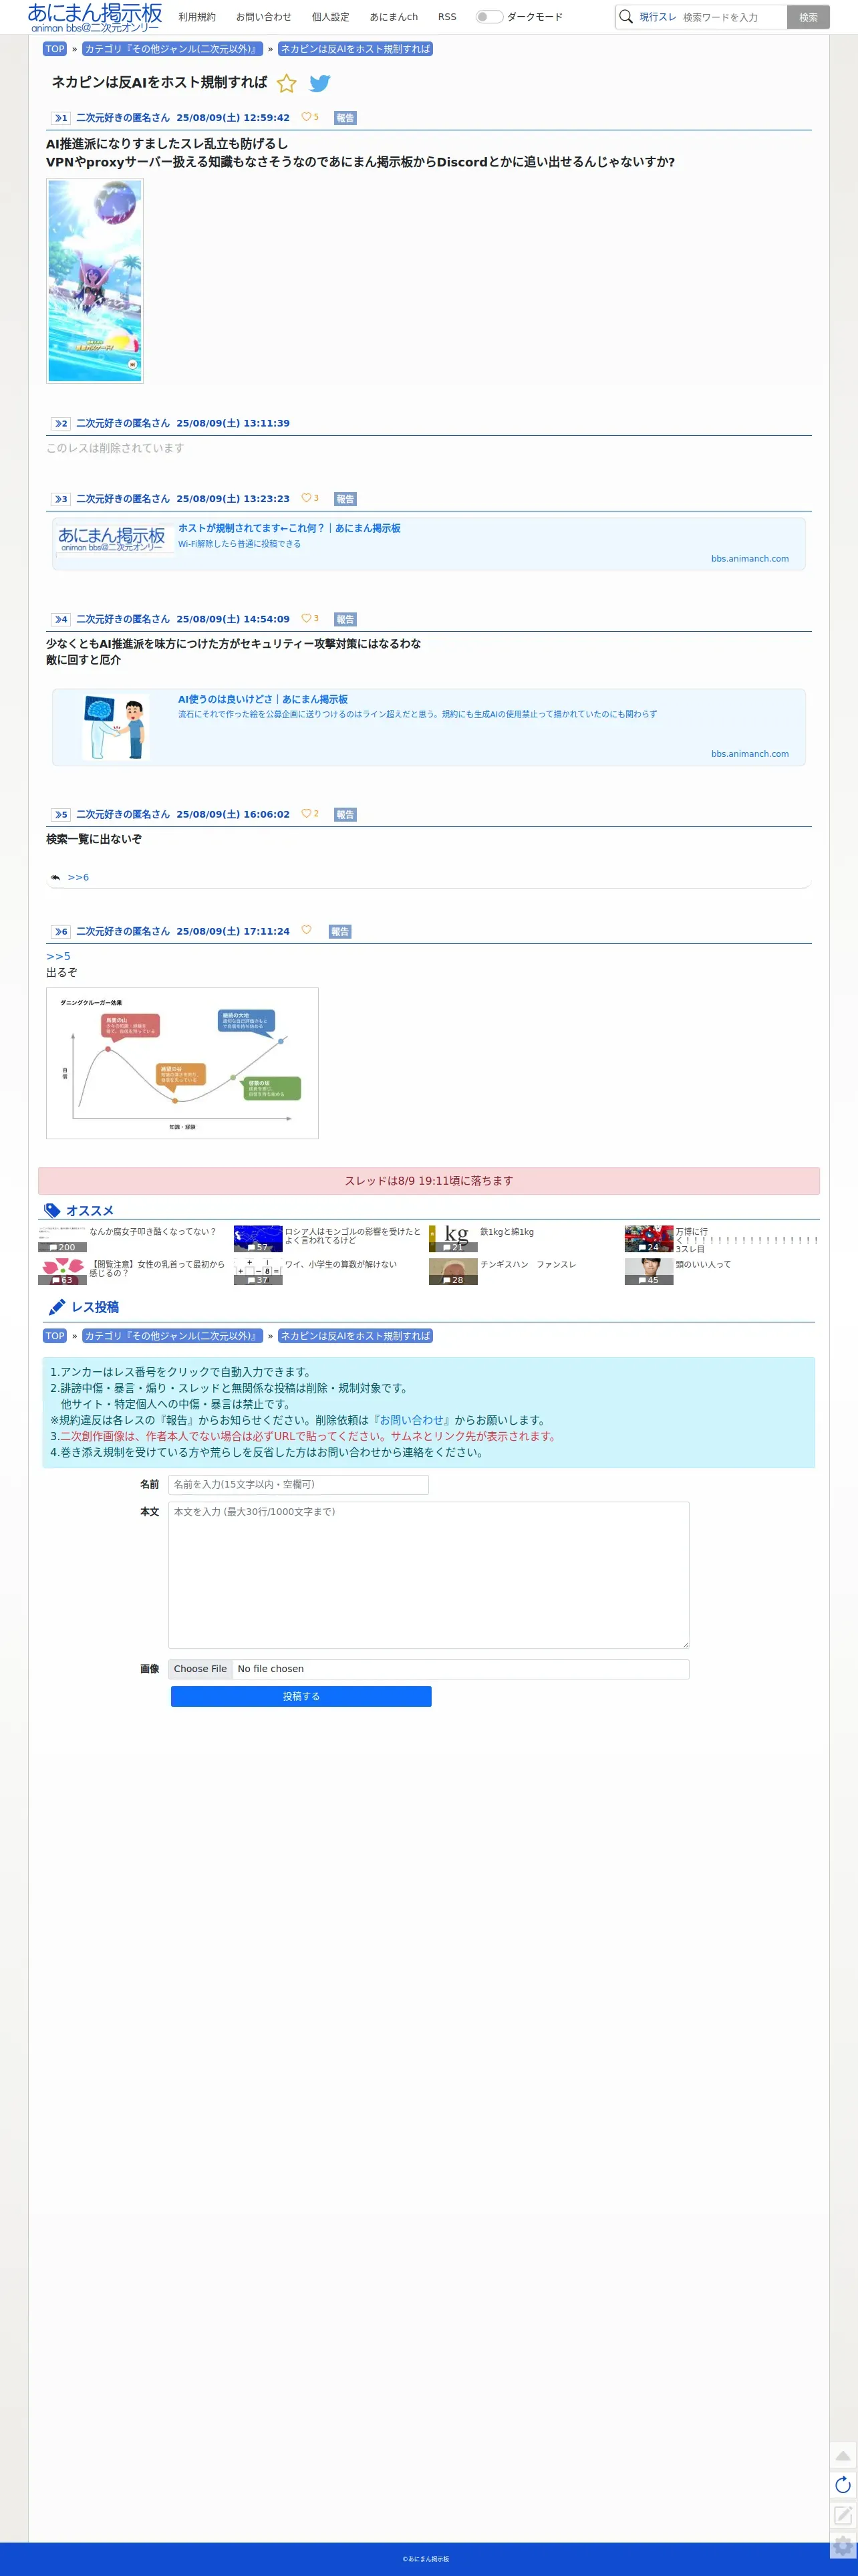Like post 6 with the heart icon
The width and height of the screenshot is (858, 2576).
[306, 930]
